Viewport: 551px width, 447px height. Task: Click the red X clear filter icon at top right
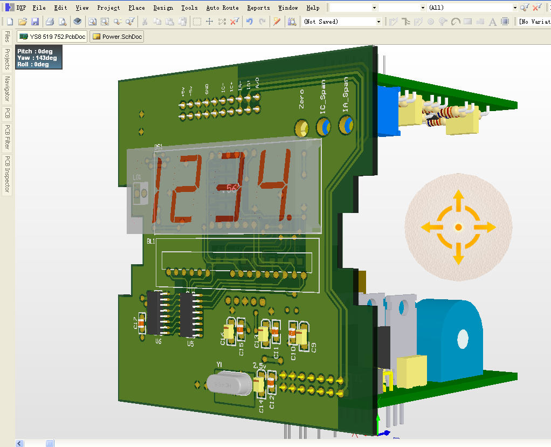[x=537, y=8]
